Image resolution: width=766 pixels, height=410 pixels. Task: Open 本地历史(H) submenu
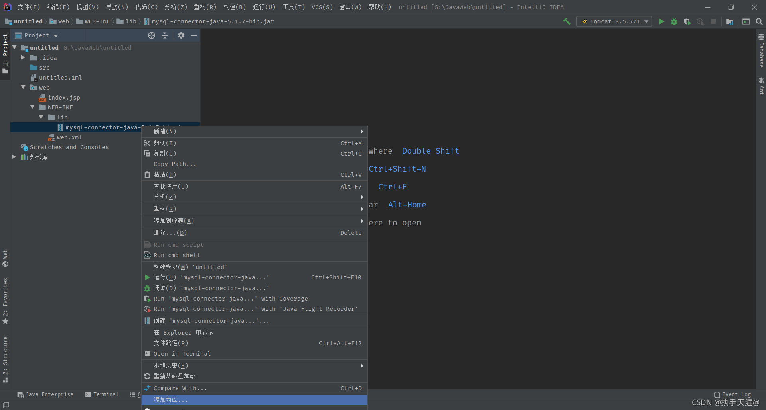[255, 366]
